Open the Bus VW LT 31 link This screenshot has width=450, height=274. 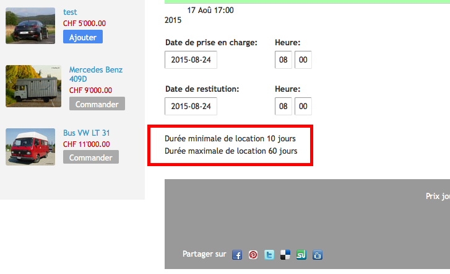(x=87, y=133)
